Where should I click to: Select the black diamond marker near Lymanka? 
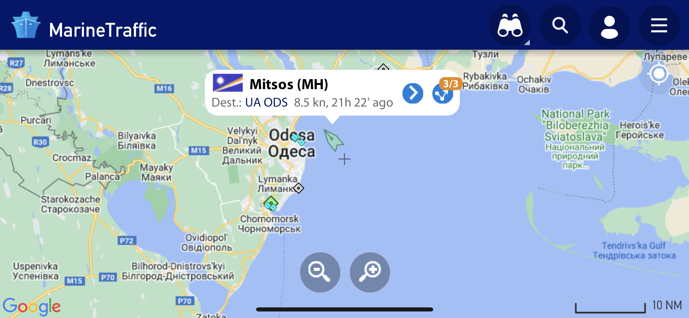[299, 188]
